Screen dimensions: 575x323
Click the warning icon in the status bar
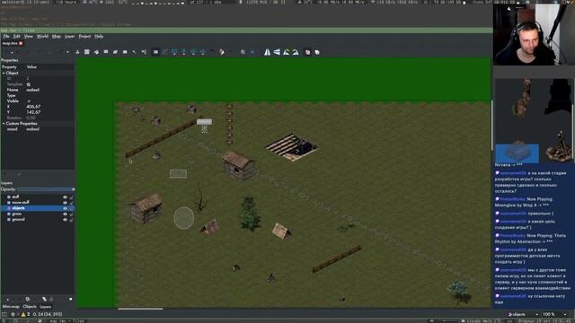pos(23,314)
